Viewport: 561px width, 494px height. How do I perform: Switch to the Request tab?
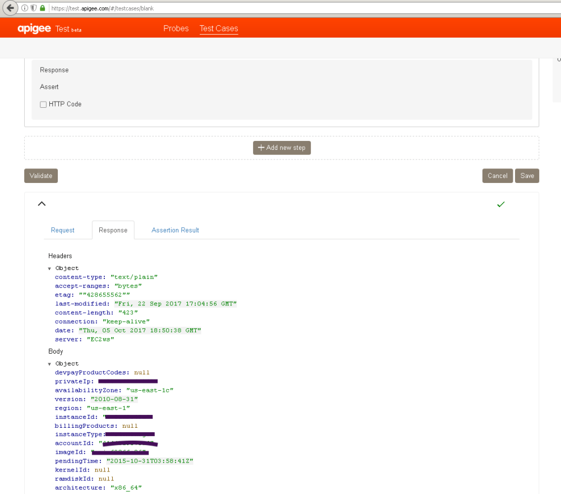click(63, 230)
